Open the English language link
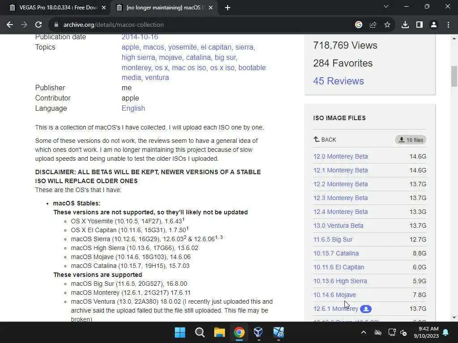 pyautogui.click(x=133, y=108)
